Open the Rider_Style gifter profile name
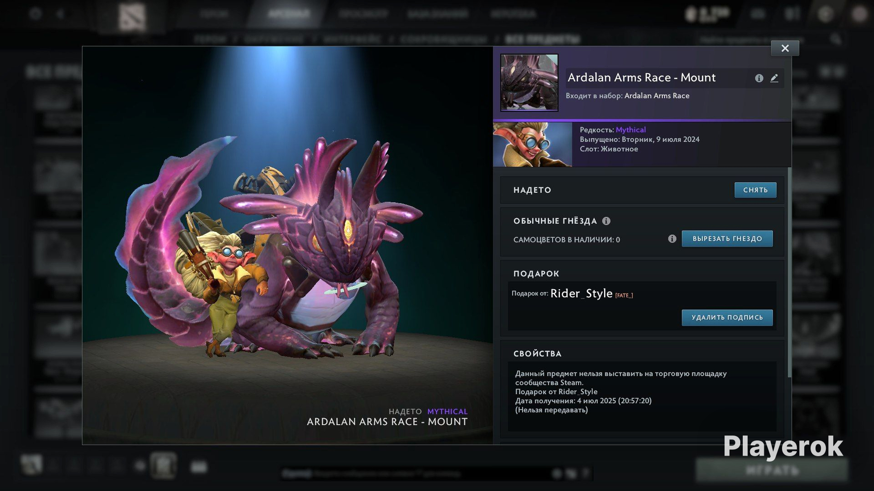Screen dimensions: 874x491 pyautogui.click(x=581, y=294)
